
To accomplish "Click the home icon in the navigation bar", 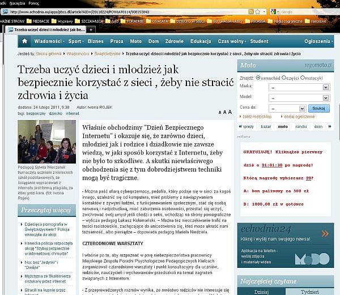I will [x=24, y=41].
